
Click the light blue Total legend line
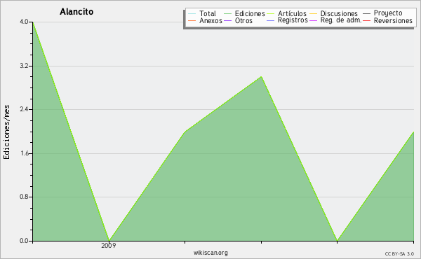192,14
